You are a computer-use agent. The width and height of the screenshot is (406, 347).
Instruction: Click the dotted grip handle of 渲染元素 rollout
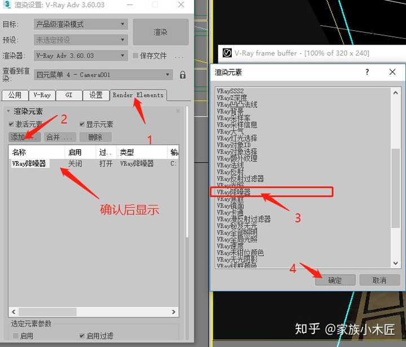point(178,111)
